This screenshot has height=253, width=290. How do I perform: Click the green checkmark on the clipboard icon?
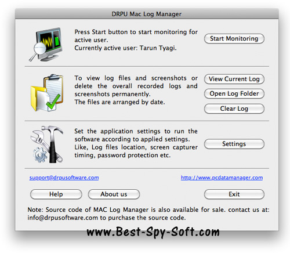click(53, 102)
